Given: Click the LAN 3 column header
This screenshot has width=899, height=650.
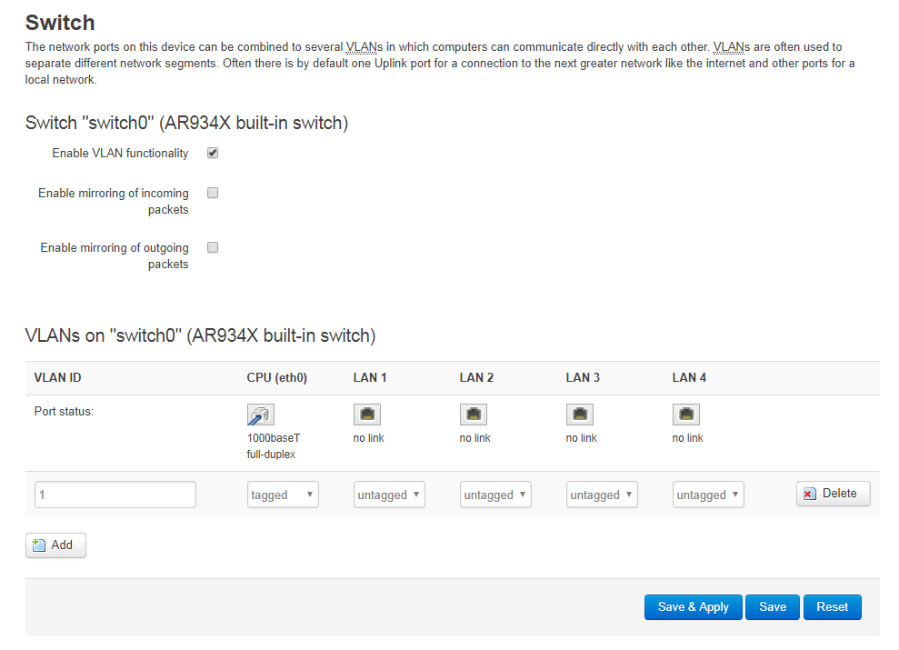Looking at the screenshot, I should (x=583, y=378).
